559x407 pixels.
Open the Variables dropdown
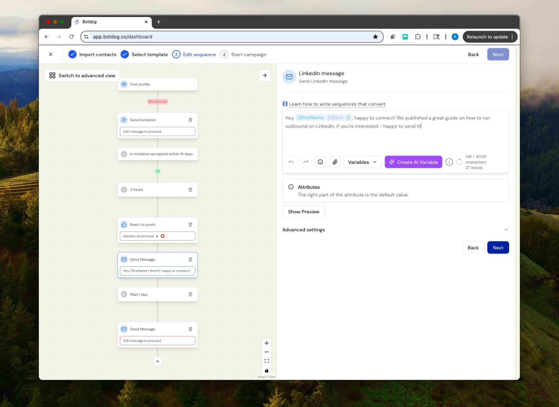point(362,162)
